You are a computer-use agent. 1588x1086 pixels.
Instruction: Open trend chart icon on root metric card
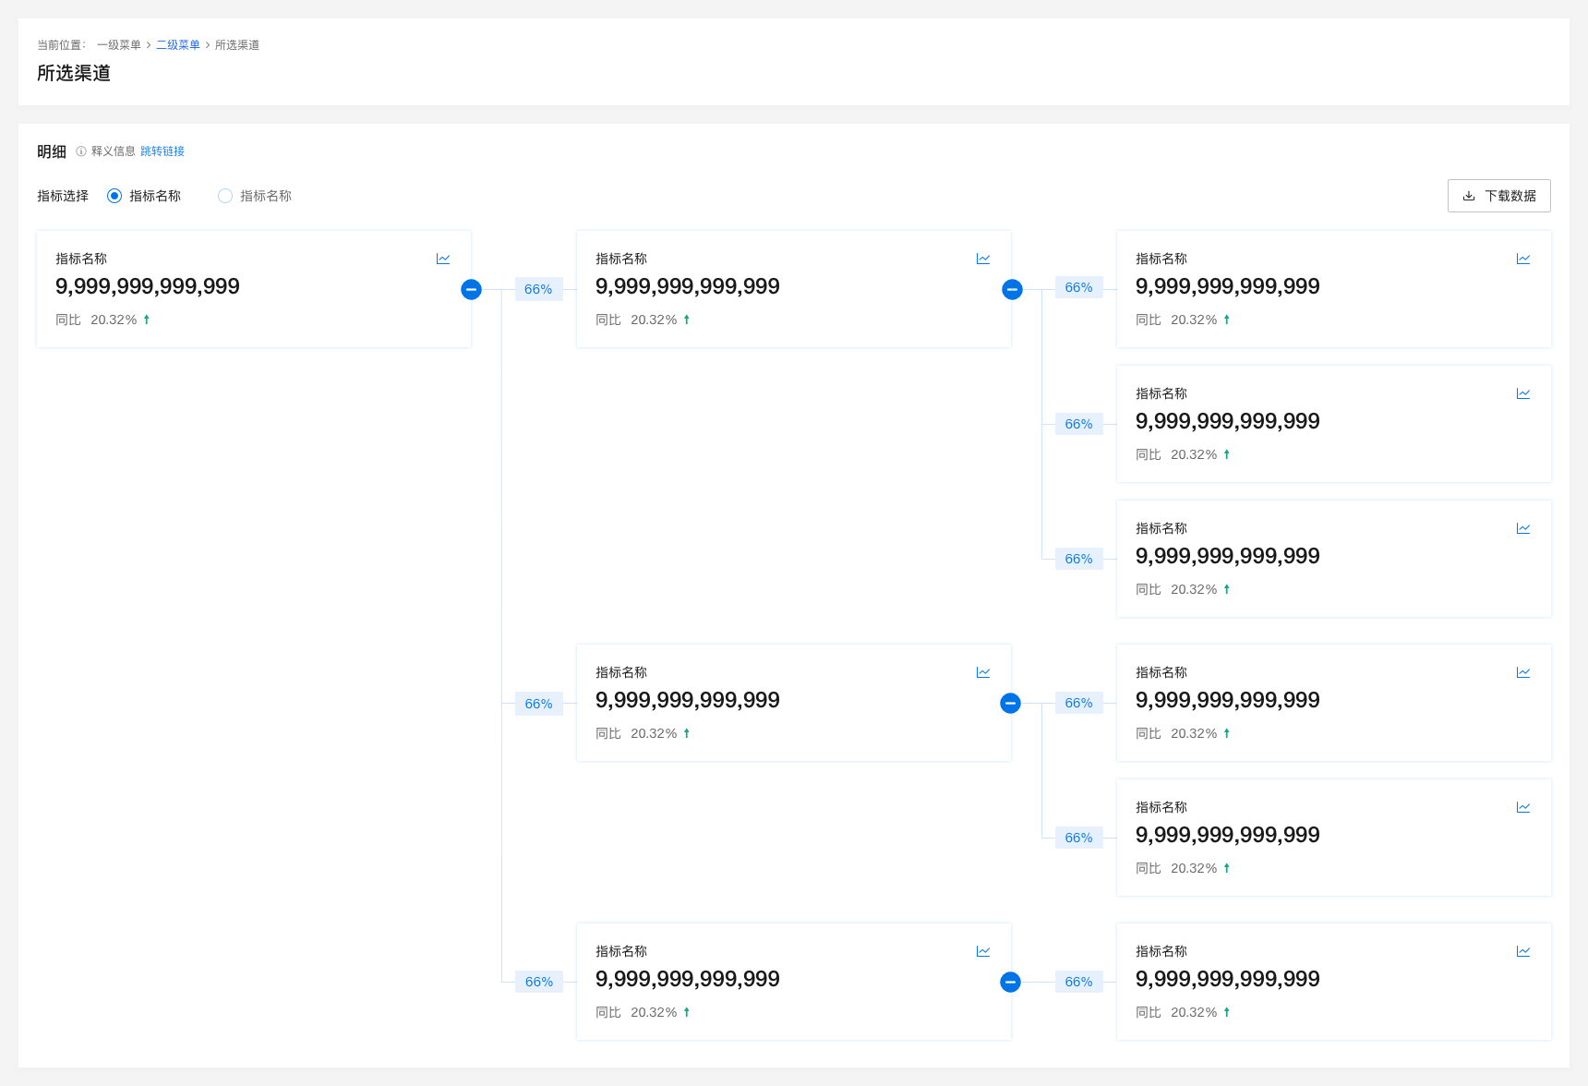click(x=443, y=259)
